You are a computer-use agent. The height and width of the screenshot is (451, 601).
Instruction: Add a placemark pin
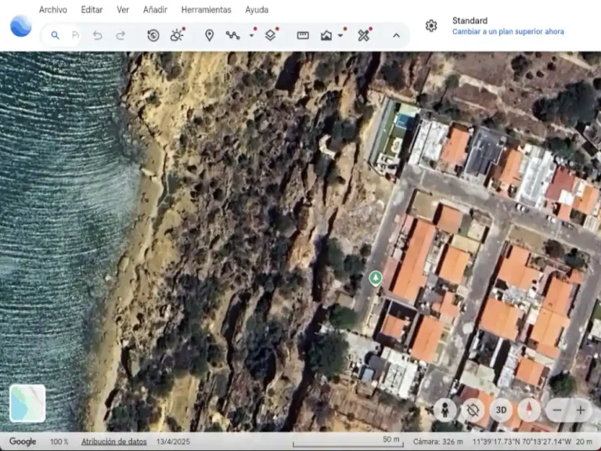point(209,35)
